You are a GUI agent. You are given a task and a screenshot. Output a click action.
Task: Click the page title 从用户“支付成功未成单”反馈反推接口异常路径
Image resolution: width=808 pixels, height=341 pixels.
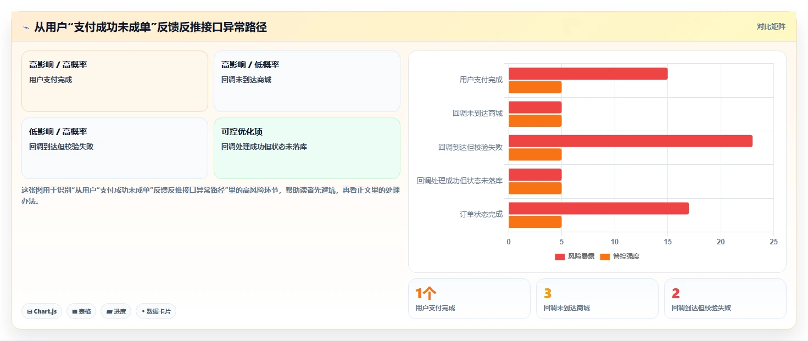pos(151,27)
